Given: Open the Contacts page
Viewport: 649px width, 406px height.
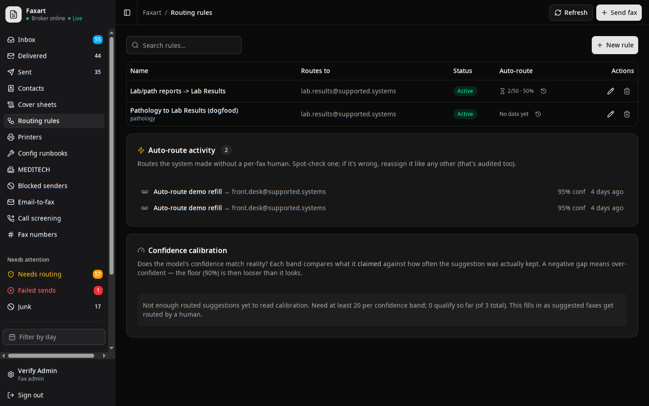Looking at the screenshot, I should [x=54, y=88].
